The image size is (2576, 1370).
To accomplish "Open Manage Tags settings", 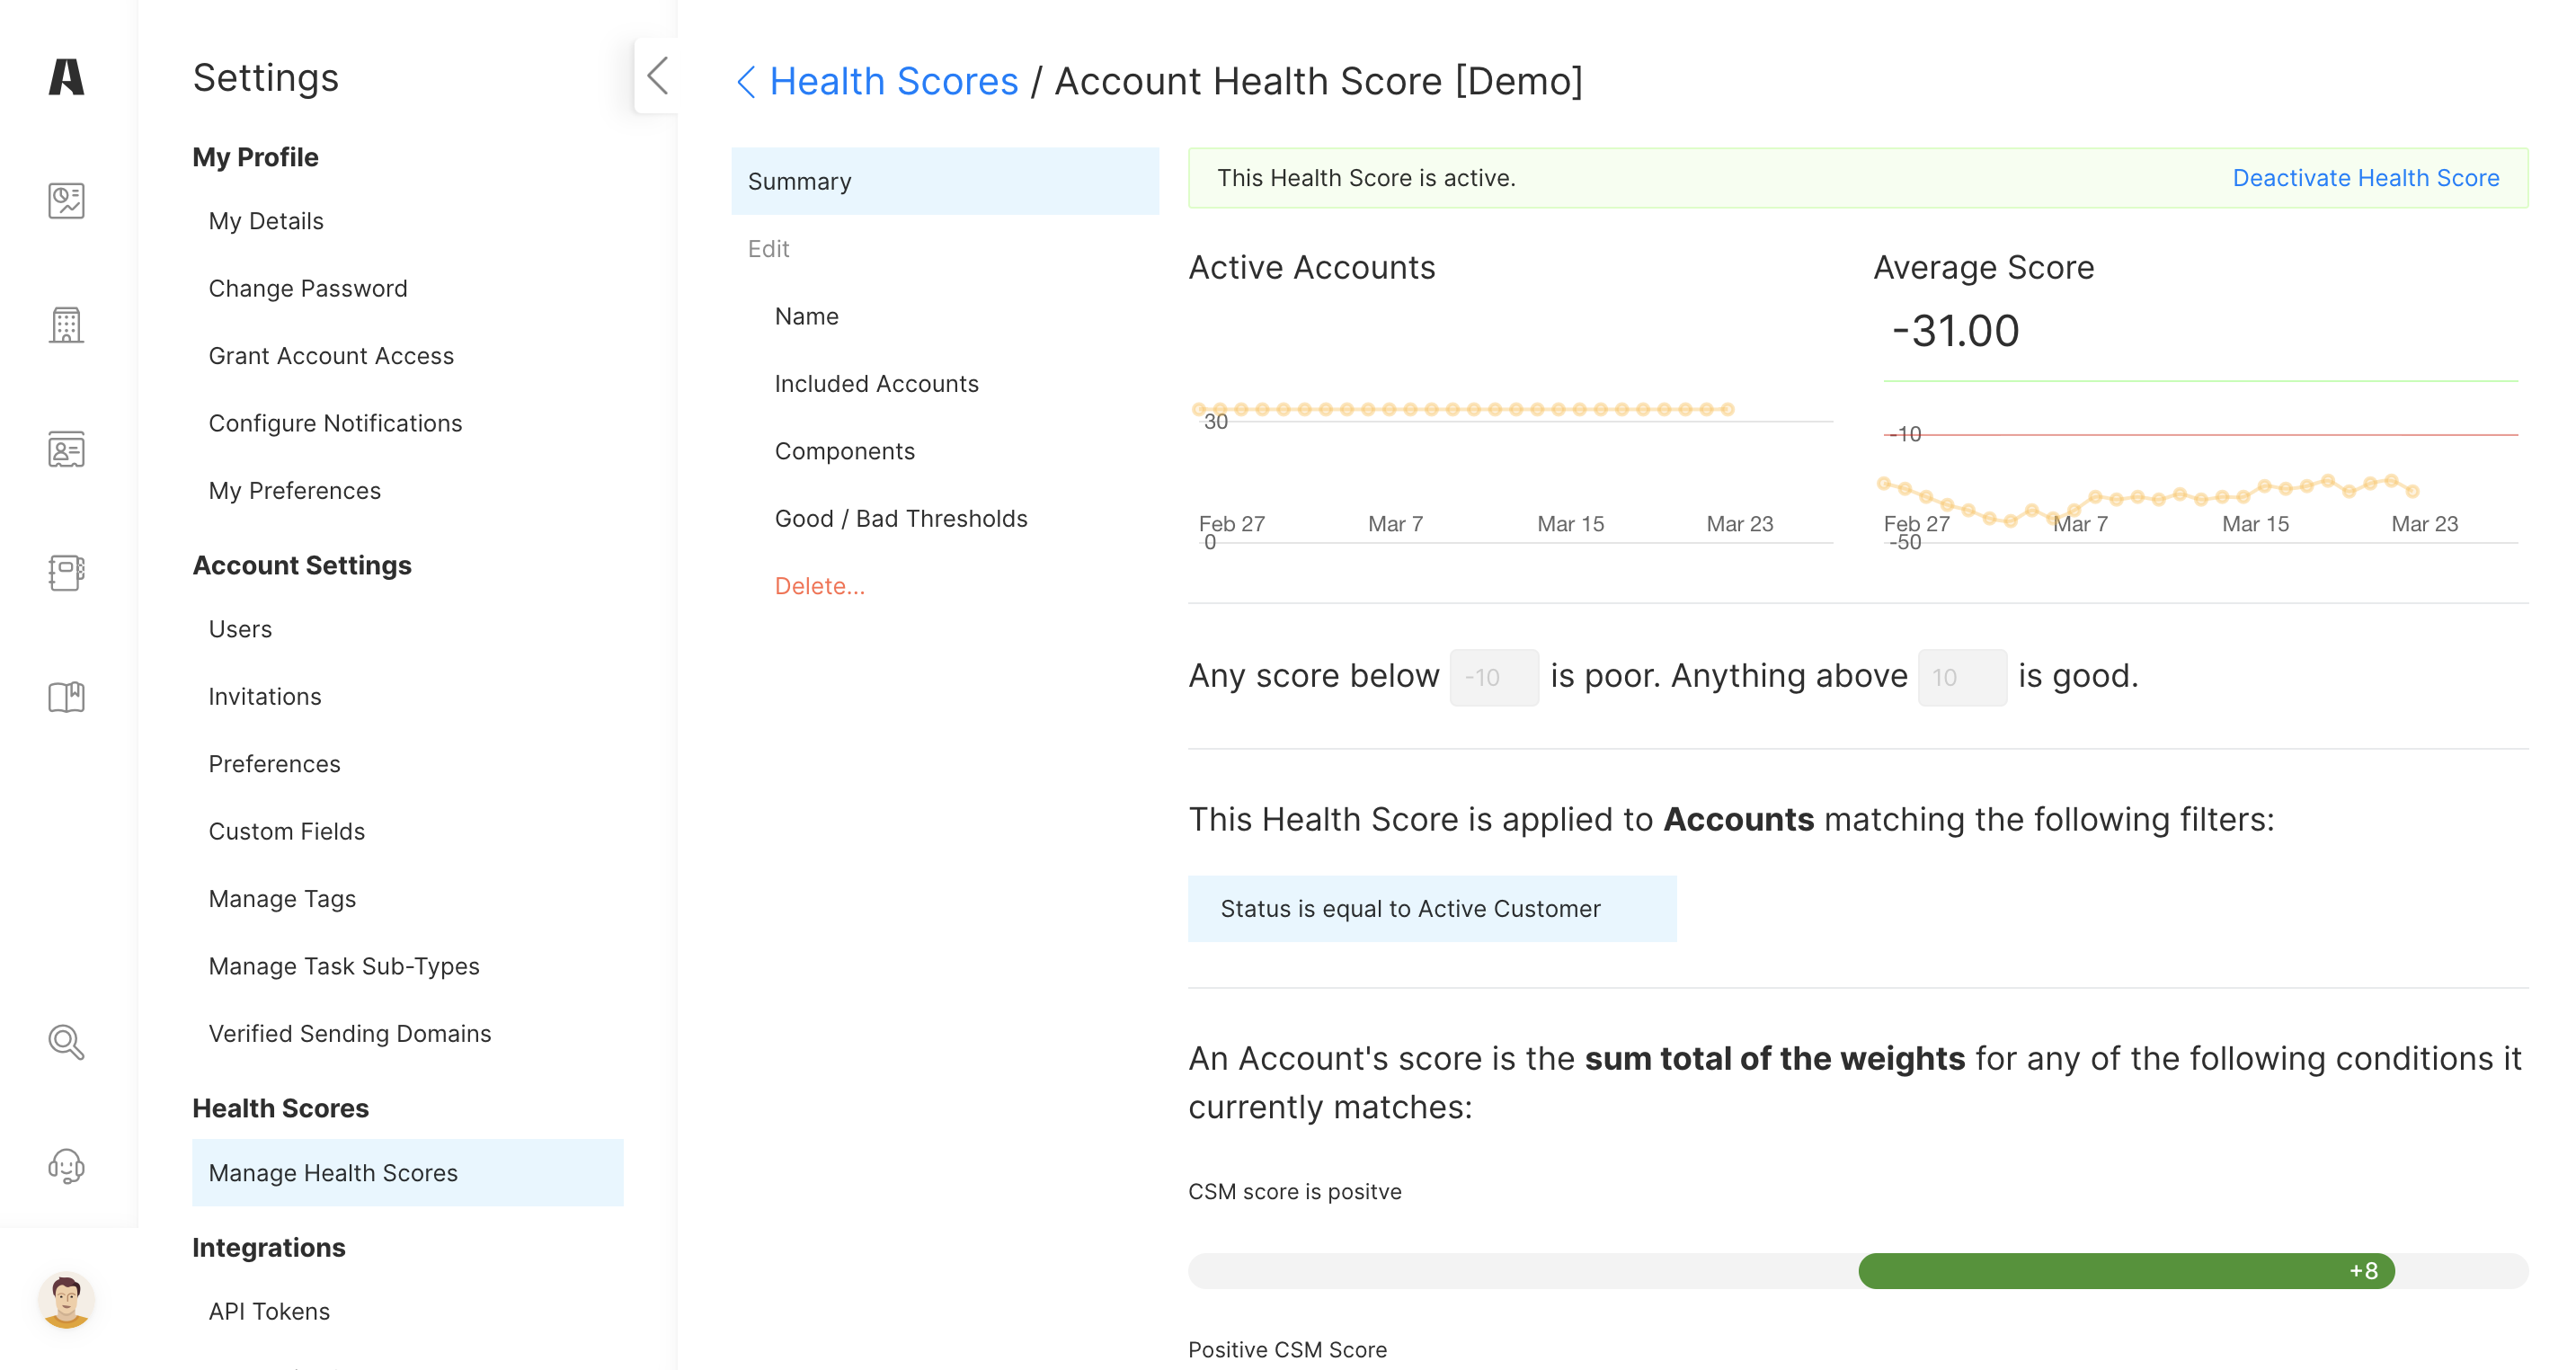I will click(x=282, y=899).
